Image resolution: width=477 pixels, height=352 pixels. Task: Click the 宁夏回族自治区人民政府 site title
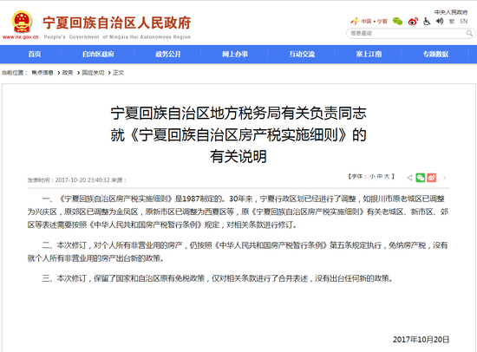click(x=117, y=23)
